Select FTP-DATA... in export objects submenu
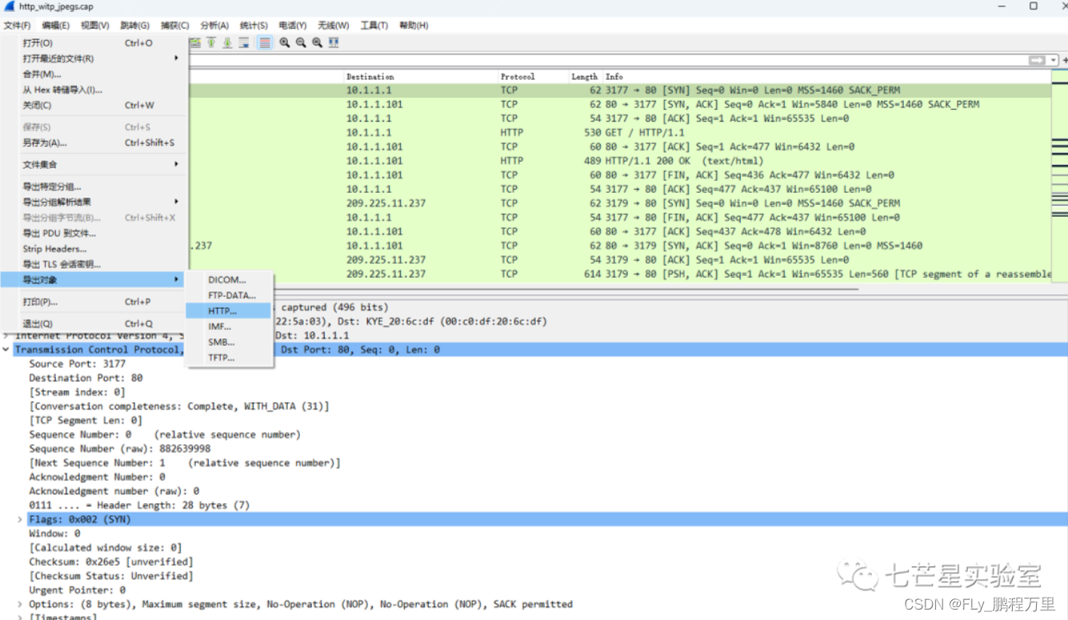Screen dimensions: 1068x620 point(230,295)
